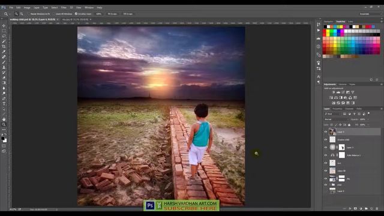Expand the child layer group
This screenshot has width=384, height=216.
pyautogui.click(x=329, y=185)
